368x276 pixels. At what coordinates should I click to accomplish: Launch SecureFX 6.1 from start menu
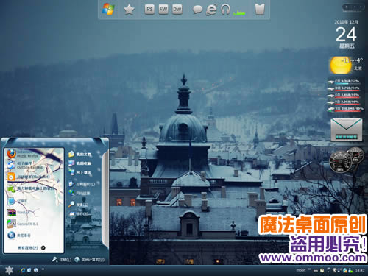(23, 224)
